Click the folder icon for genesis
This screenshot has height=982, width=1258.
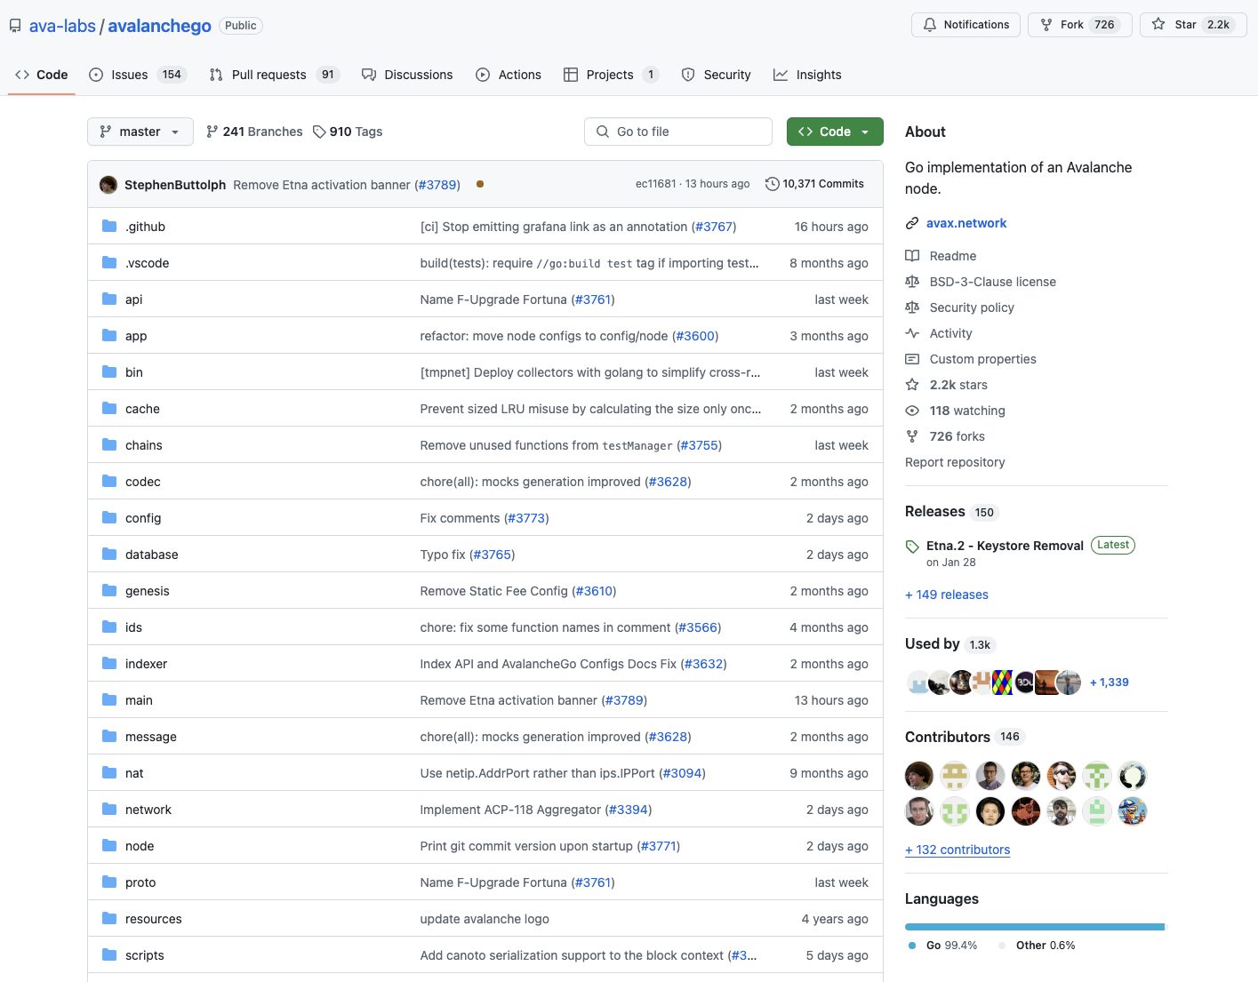pos(109,590)
